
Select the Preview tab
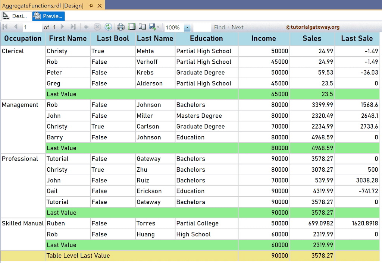click(x=48, y=16)
